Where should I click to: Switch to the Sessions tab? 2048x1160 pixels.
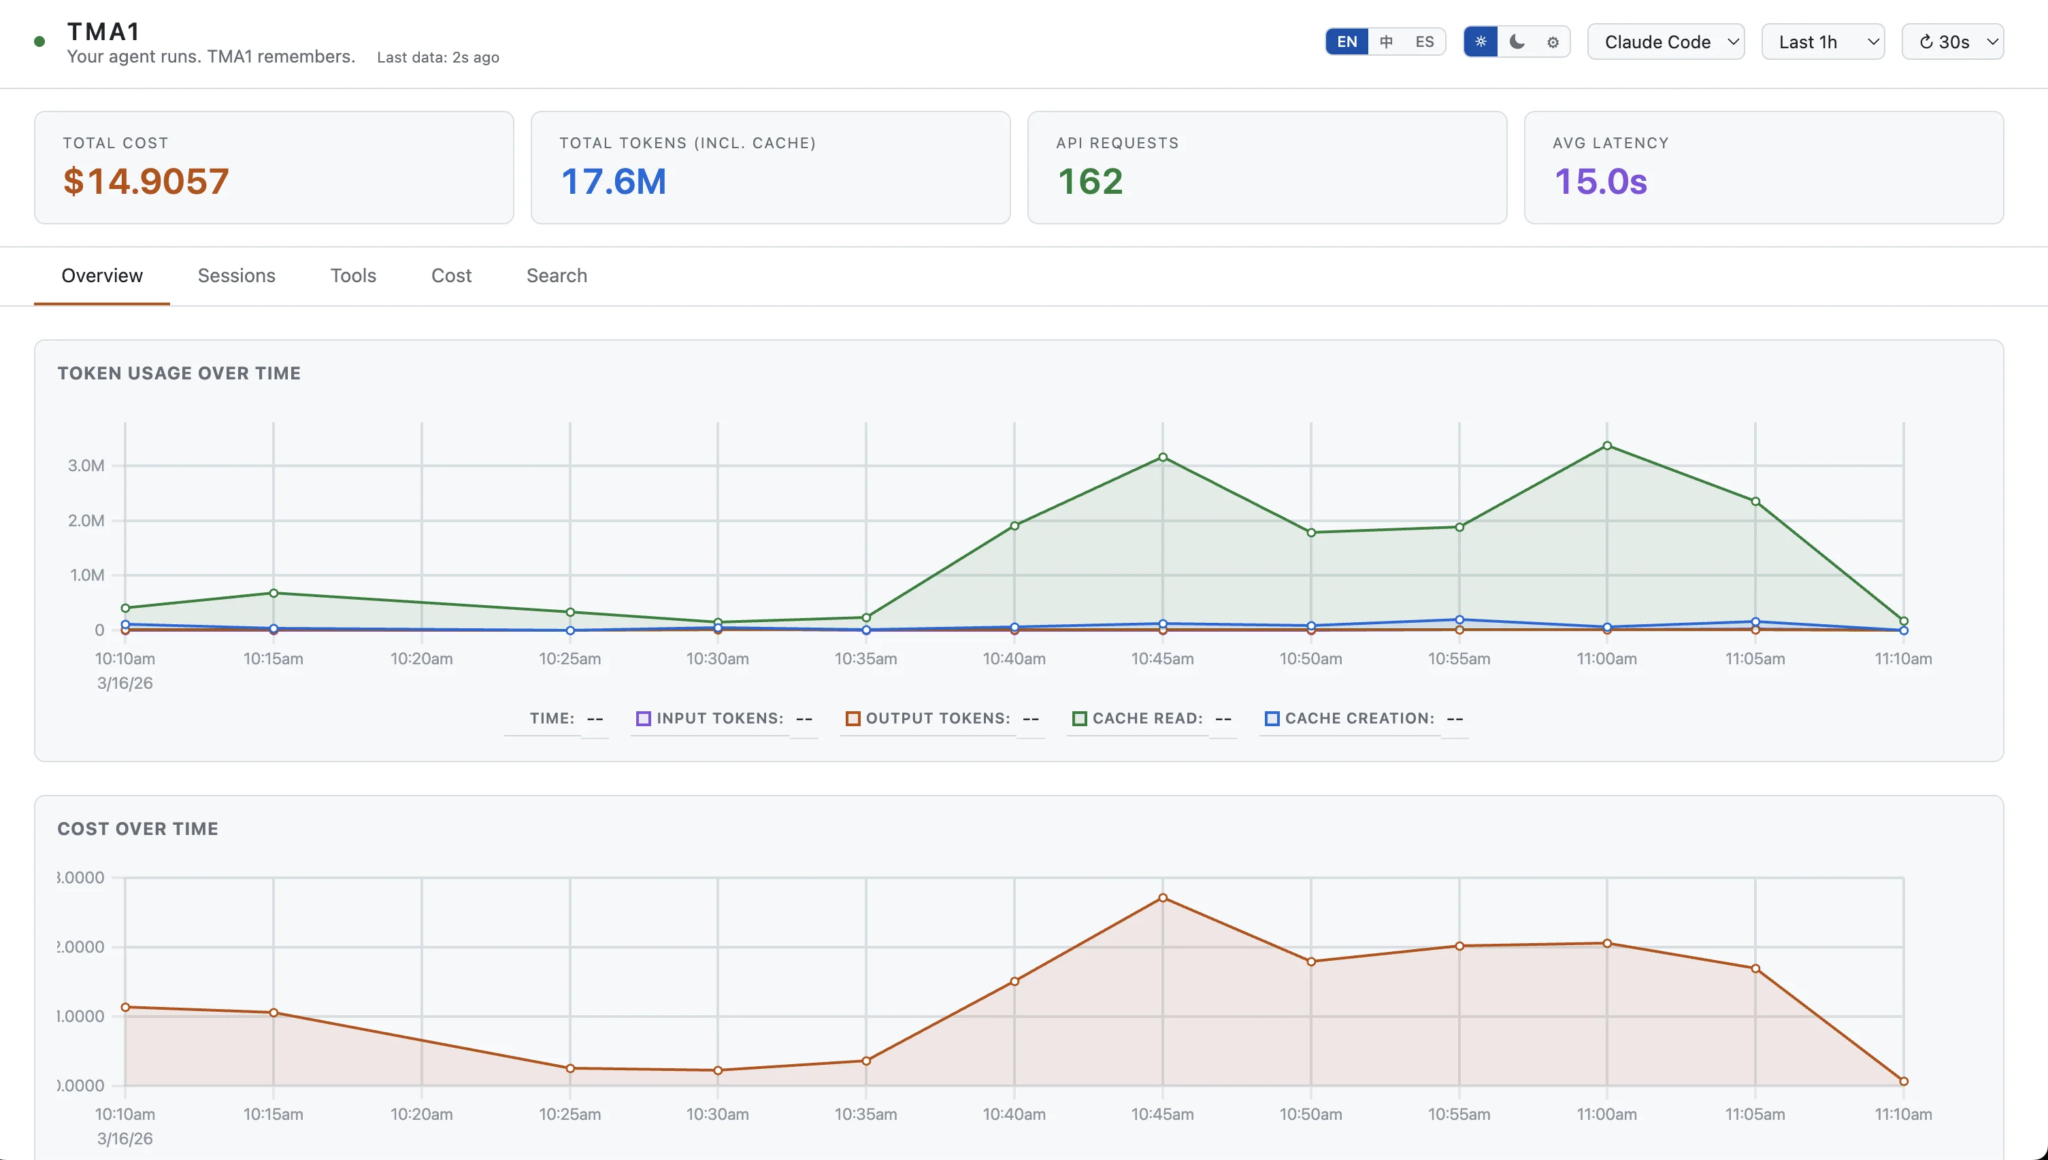(236, 275)
